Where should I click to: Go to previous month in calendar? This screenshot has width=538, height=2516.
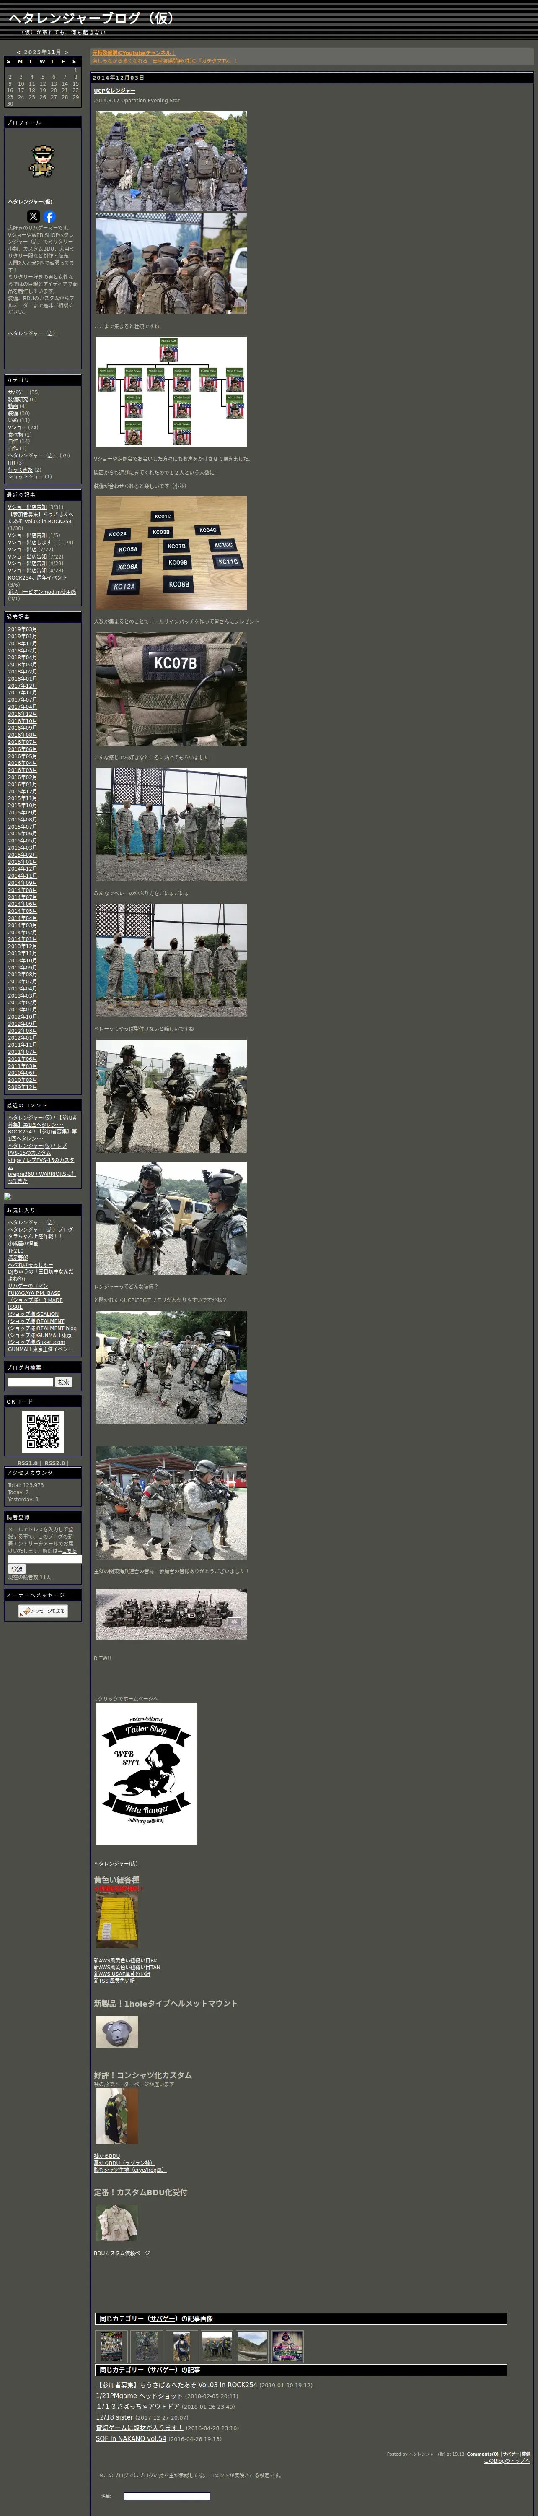[x=18, y=53]
